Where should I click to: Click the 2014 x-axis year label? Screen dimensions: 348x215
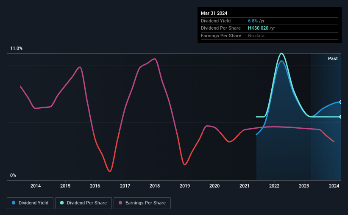(x=36, y=186)
